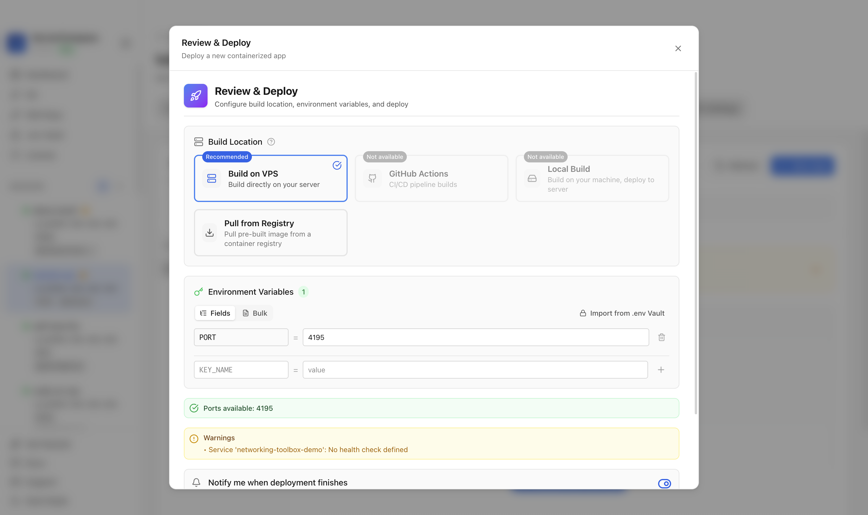Click the Ports available: 4195 text

[238, 408]
